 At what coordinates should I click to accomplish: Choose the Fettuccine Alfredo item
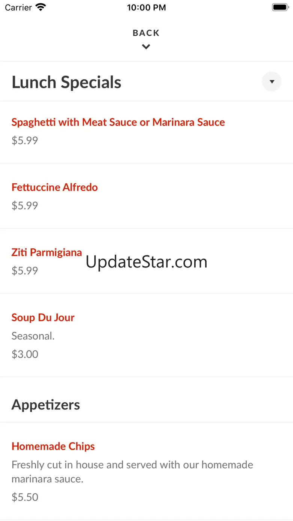[54, 187]
